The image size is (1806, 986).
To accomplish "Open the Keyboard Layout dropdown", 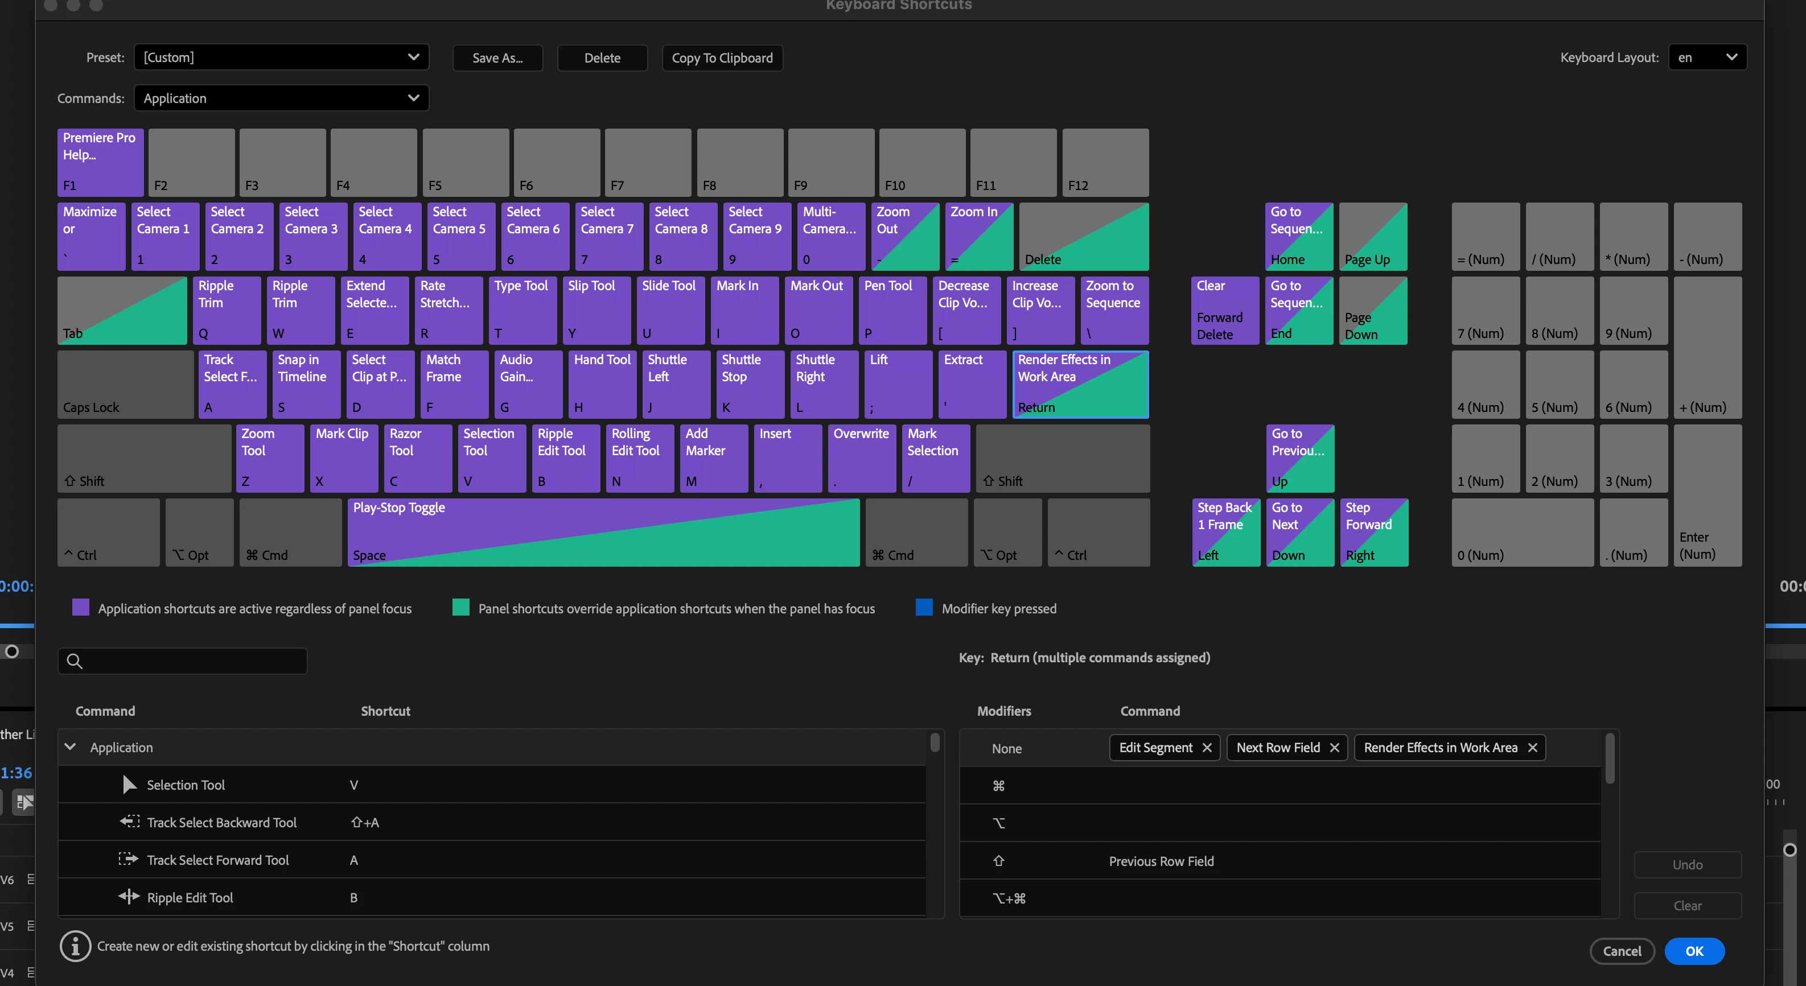I will [x=1707, y=57].
